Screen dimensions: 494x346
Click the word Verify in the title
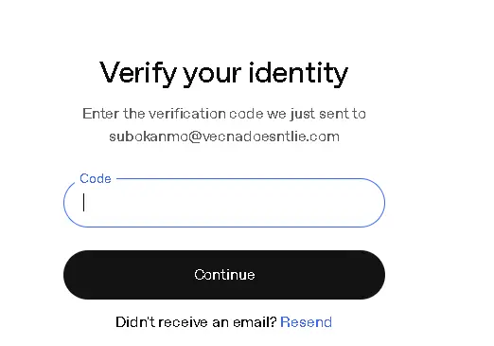tap(138, 73)
